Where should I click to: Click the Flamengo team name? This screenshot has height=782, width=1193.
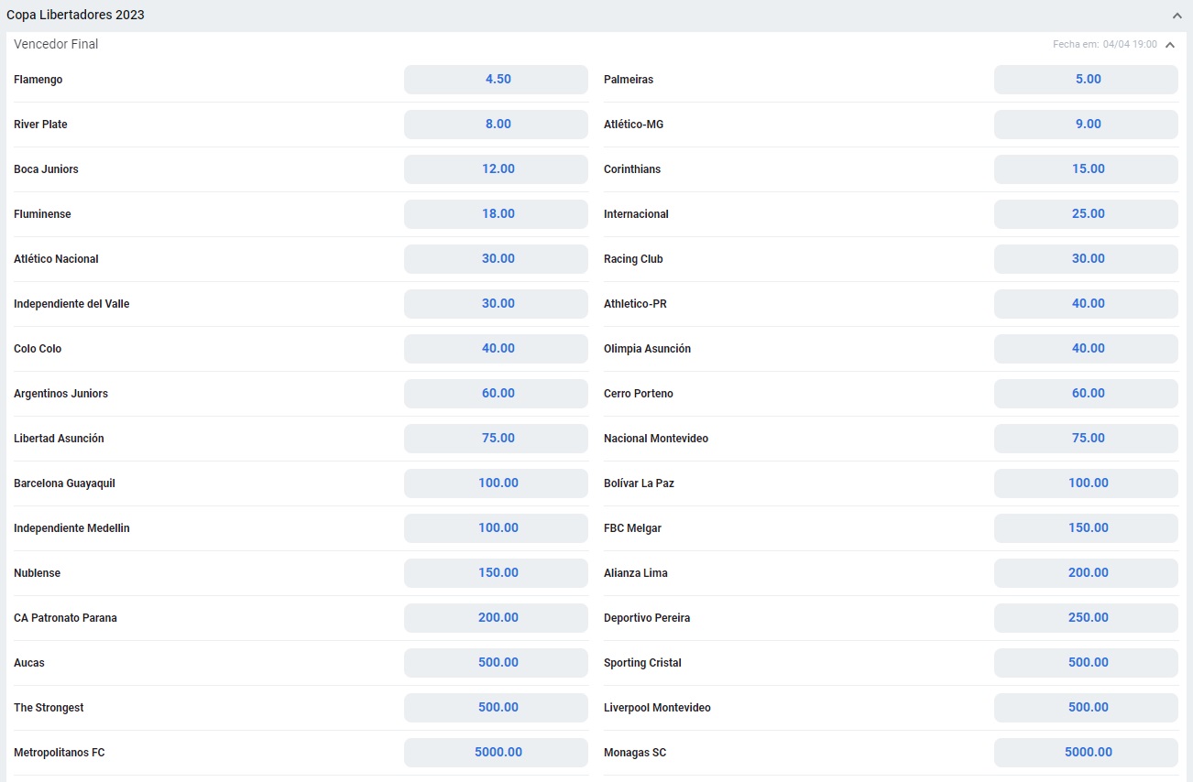38,80
